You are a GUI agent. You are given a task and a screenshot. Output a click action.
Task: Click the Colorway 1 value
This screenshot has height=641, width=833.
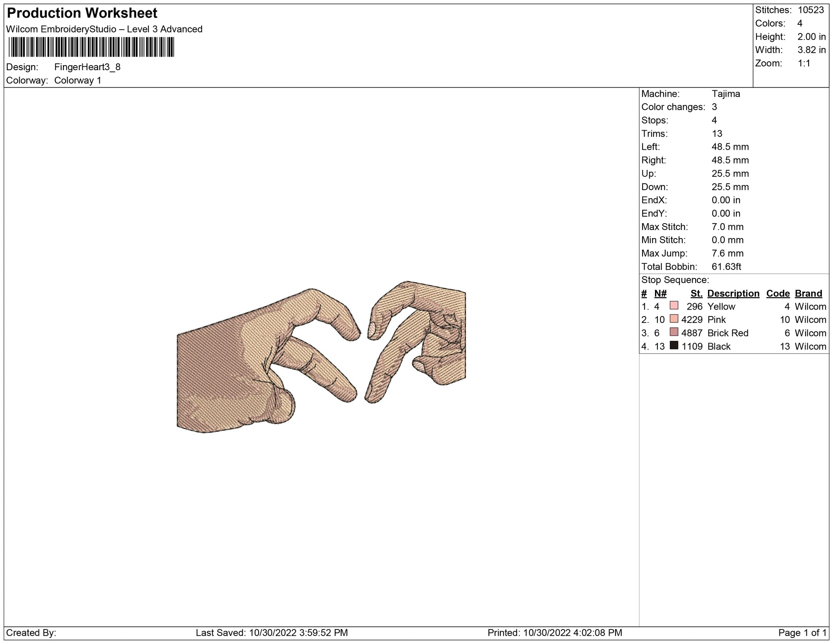click(78, 80)
